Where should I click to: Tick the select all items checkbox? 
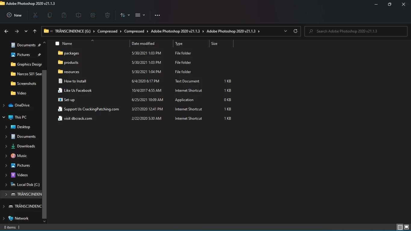pyautogui.click(x=57, y=44)
